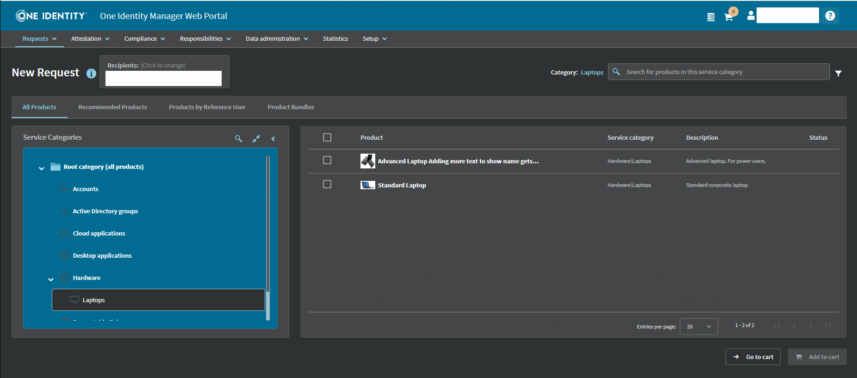Collapse the Hardware category node
Viewport: 857px width, 378px height.
[x=51, y=279]
